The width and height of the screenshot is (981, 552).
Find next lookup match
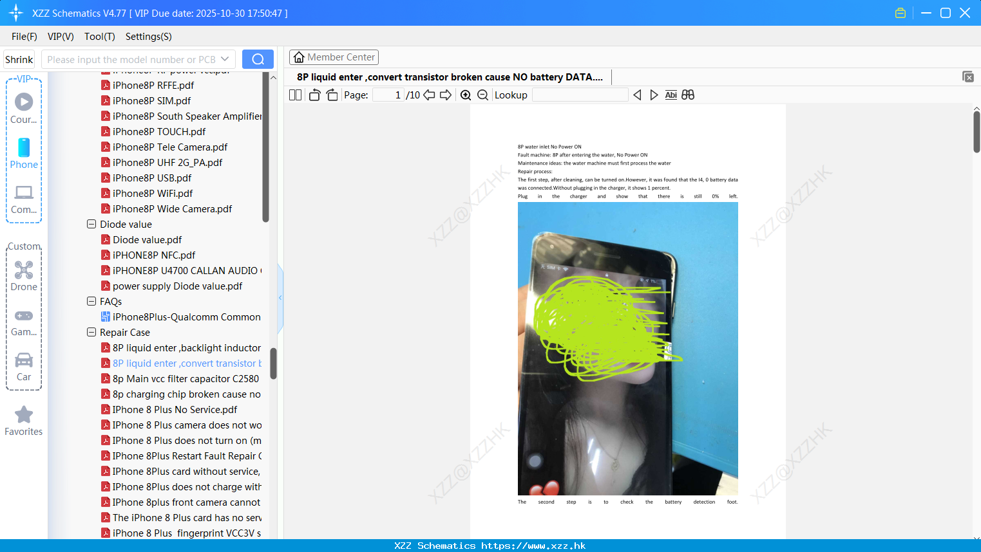[x=654, y=95]
